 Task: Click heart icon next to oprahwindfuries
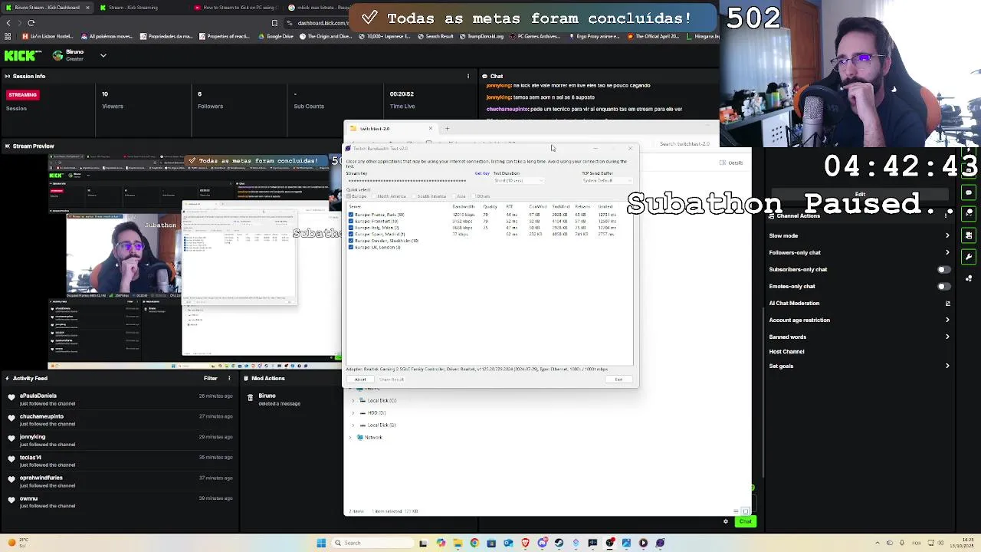[11, 479]
